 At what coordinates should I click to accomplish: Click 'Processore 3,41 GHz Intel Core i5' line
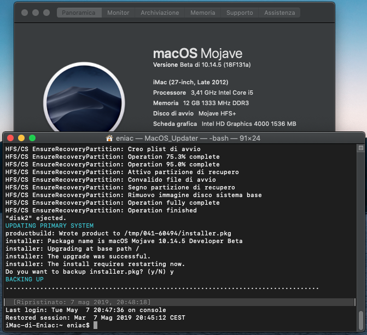(203, 93)
